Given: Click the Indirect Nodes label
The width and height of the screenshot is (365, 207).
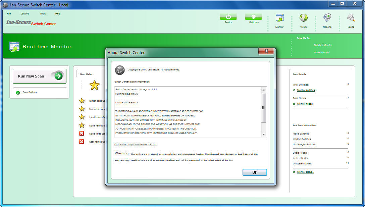Looking at the screenshot, I should (301, 158).
